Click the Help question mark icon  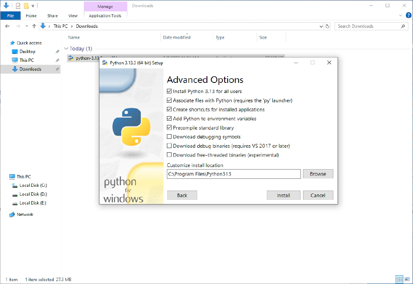pyautogui.click(x=408, y=16)
